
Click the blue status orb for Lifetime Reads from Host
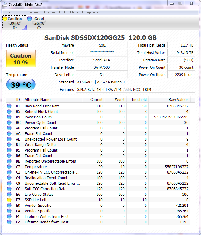9,222
